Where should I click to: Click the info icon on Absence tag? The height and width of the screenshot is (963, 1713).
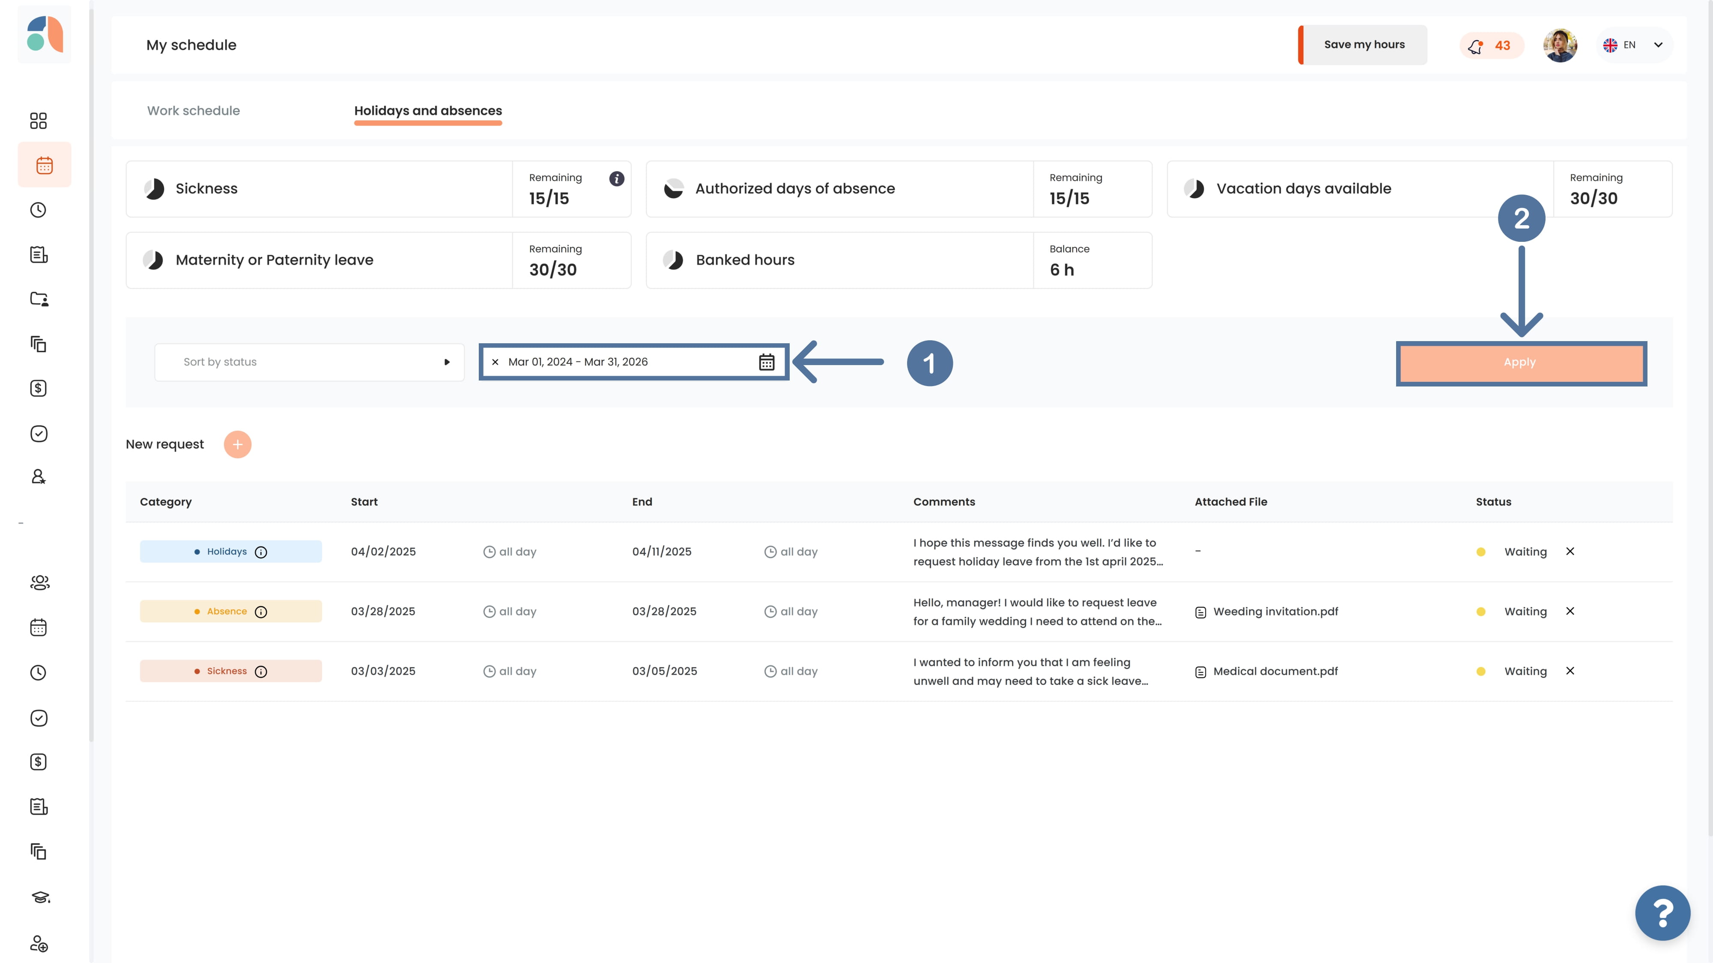pyautogui.click(x=261, y=612)
